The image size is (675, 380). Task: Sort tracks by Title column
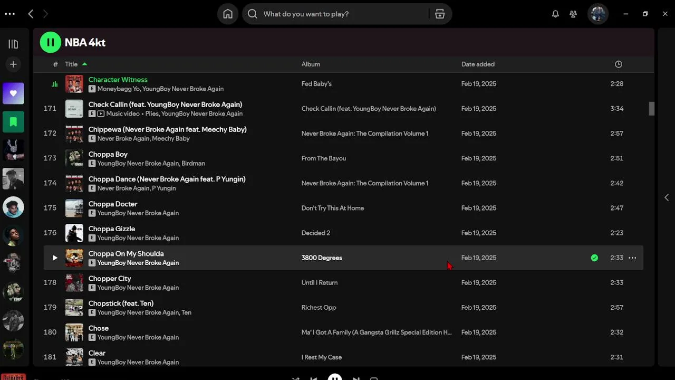click(x=71, y=64)
